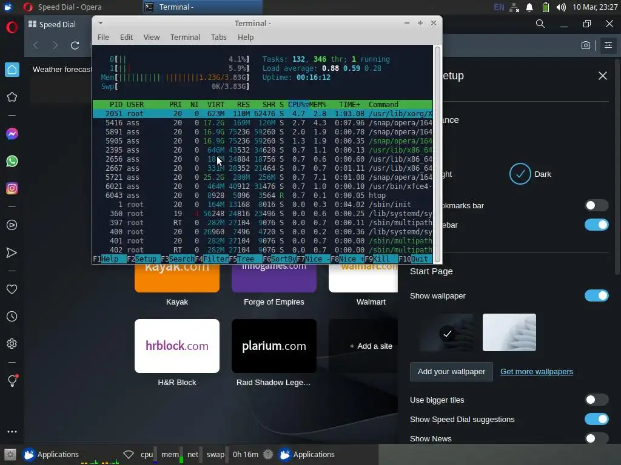The width and height of the screenshot is (621, 465).
Task: Open the Opera menu logo button
Action: tap(12, 27)
